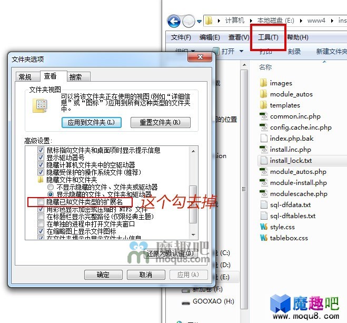347x323 pixels.
Task: Click the 刻录 toolbar button
Action: tap(294, 52)
